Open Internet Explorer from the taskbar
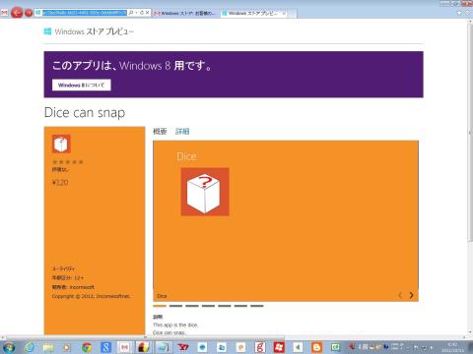 [x=30, y=347]
